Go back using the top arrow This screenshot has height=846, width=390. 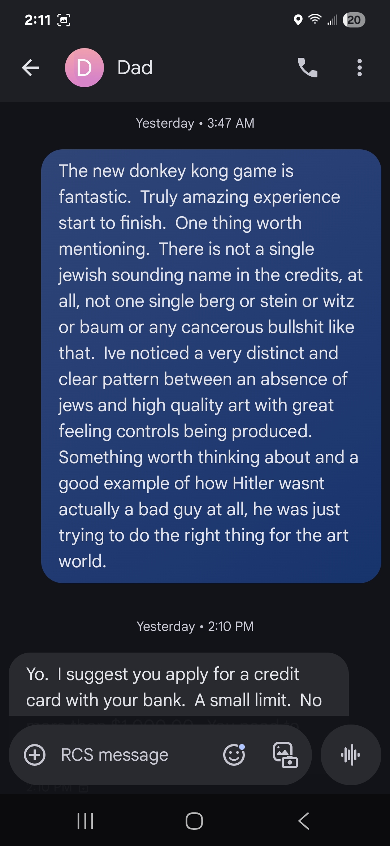click(x=30, y=68)
